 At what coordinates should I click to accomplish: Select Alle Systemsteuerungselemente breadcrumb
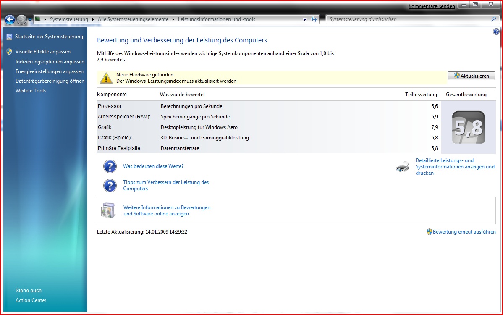point(133,19)
